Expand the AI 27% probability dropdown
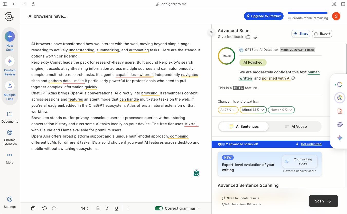The width and height of the screenshot is (347, 214). pyautogui.click(x=228, y=110)
